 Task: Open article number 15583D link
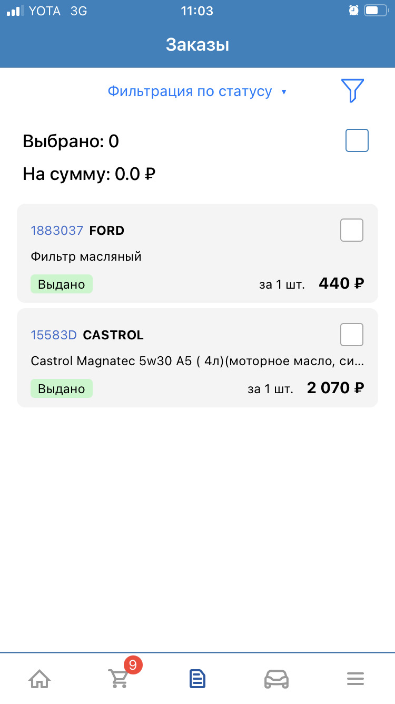[54, 335]
